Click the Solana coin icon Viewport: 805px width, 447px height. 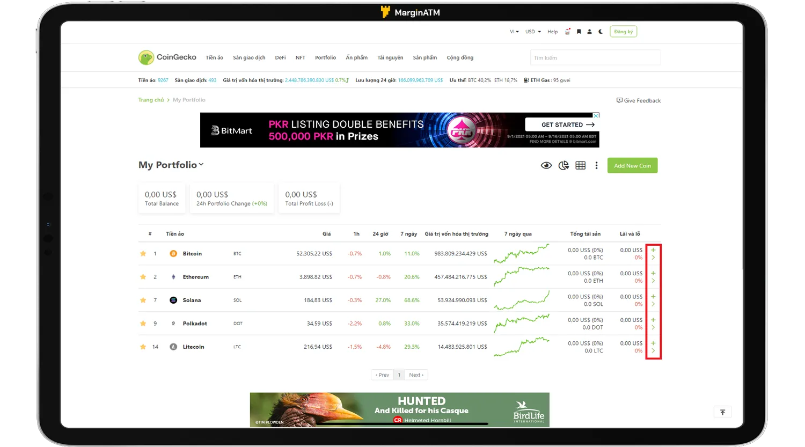pyautogui.click(x=173, y=301)
